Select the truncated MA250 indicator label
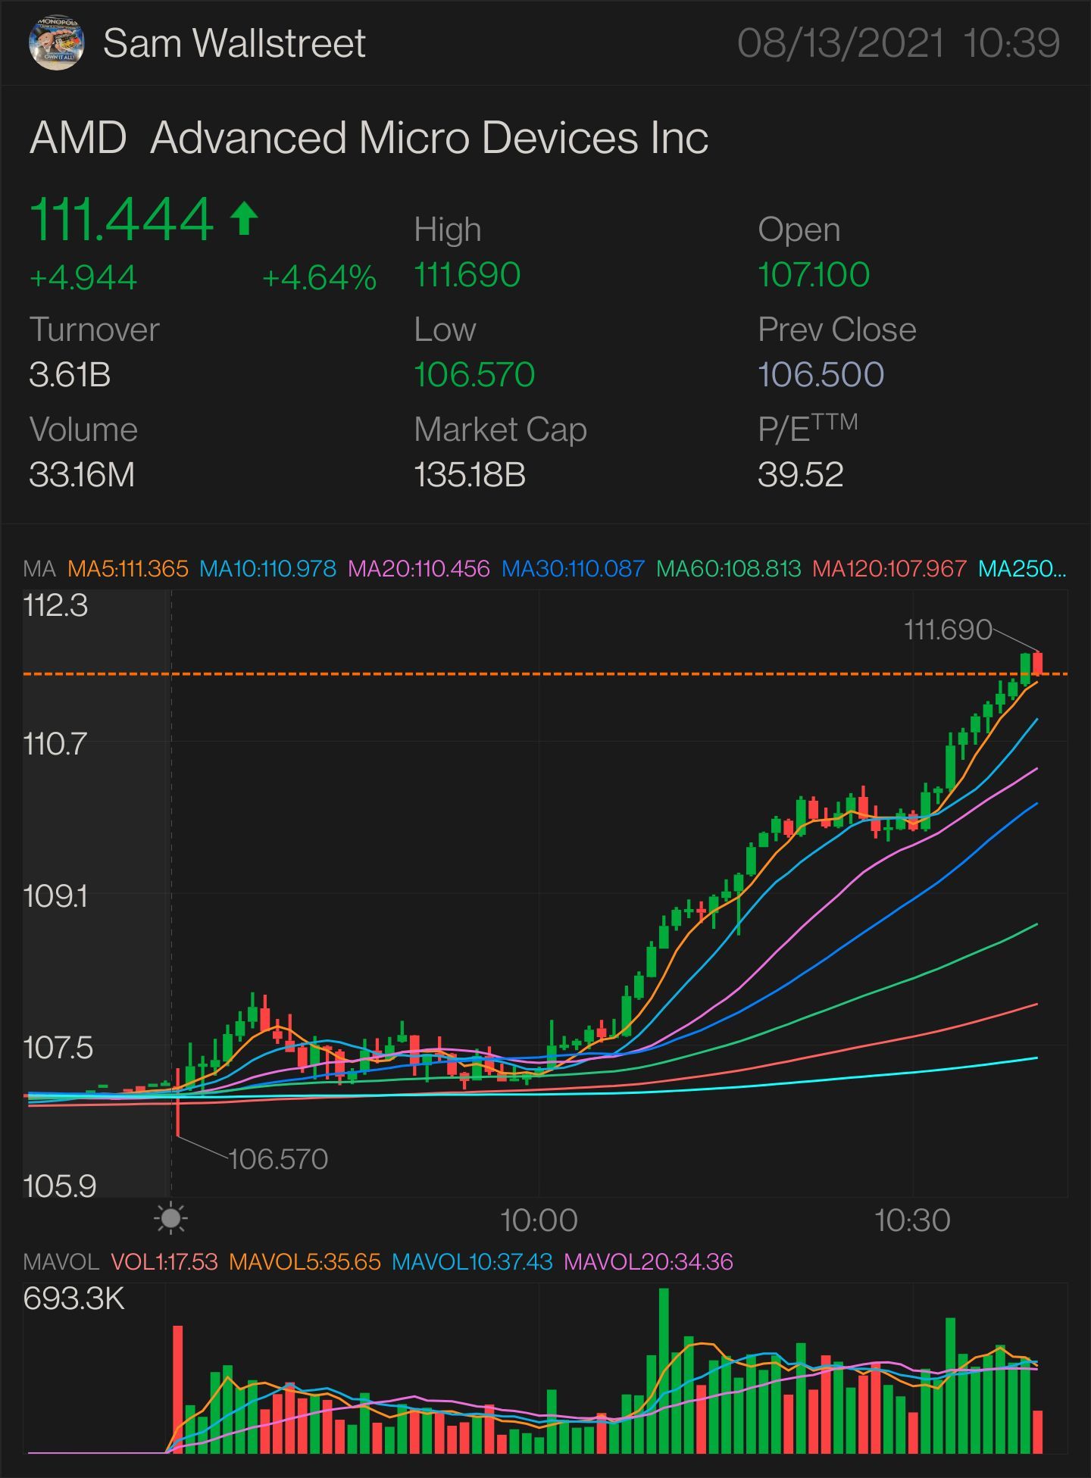 (1022, 568)
